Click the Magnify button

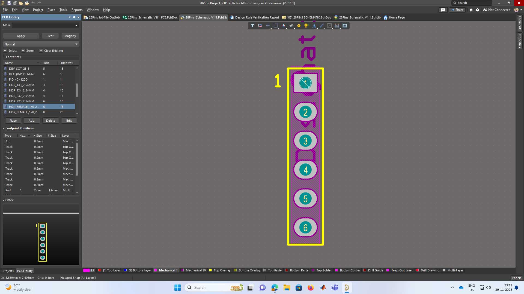(x=70, y=36)
